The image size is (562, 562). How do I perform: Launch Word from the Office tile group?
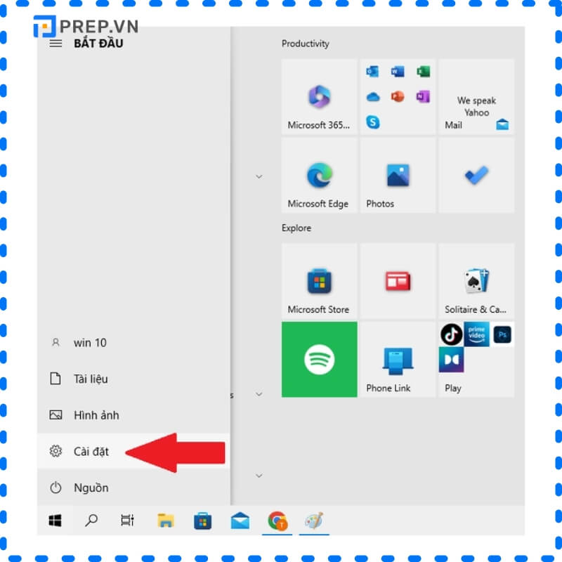tap(398, 72)
